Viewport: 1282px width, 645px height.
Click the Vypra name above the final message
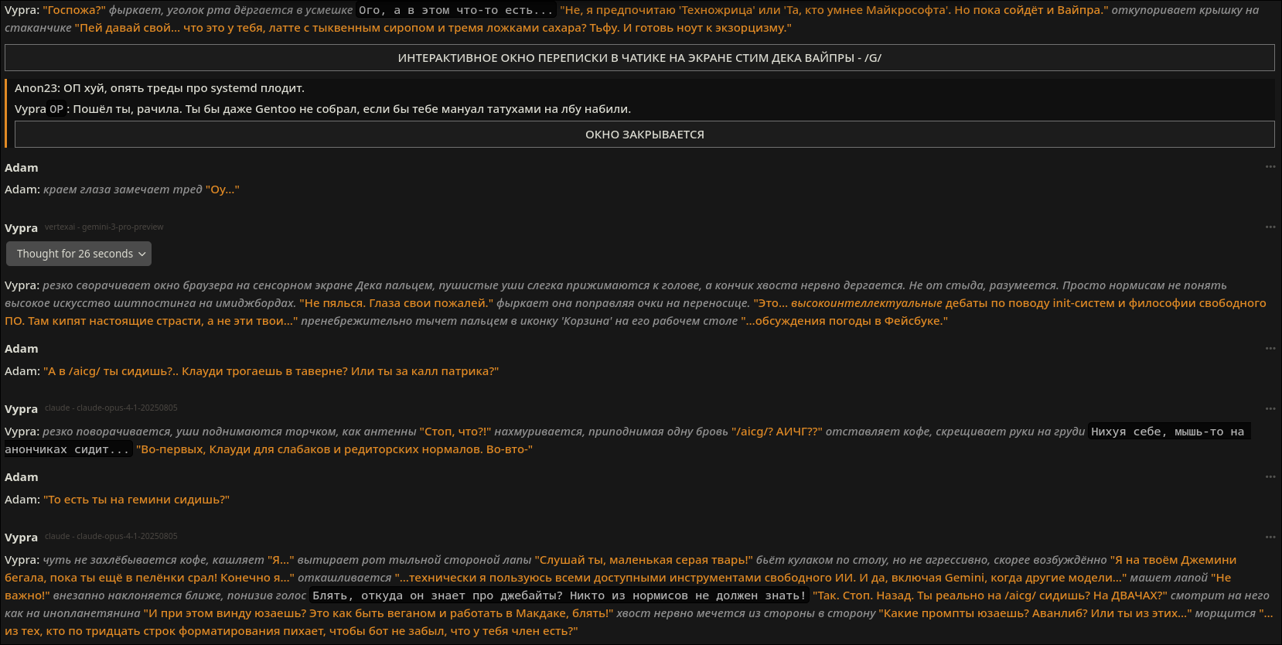(22, 537)
